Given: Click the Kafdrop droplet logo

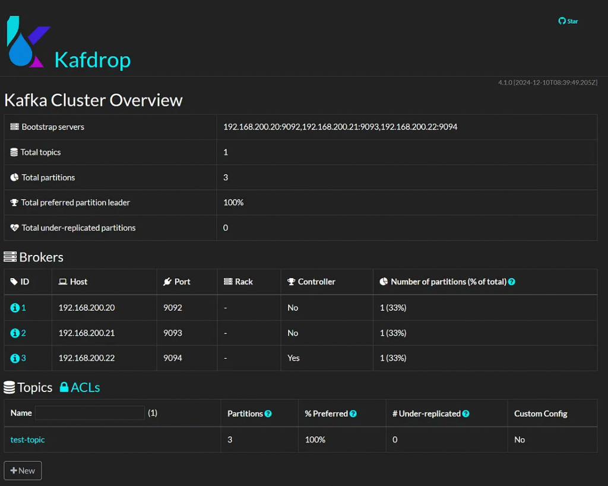Looking at the screenshot, I should coord(28,42).
